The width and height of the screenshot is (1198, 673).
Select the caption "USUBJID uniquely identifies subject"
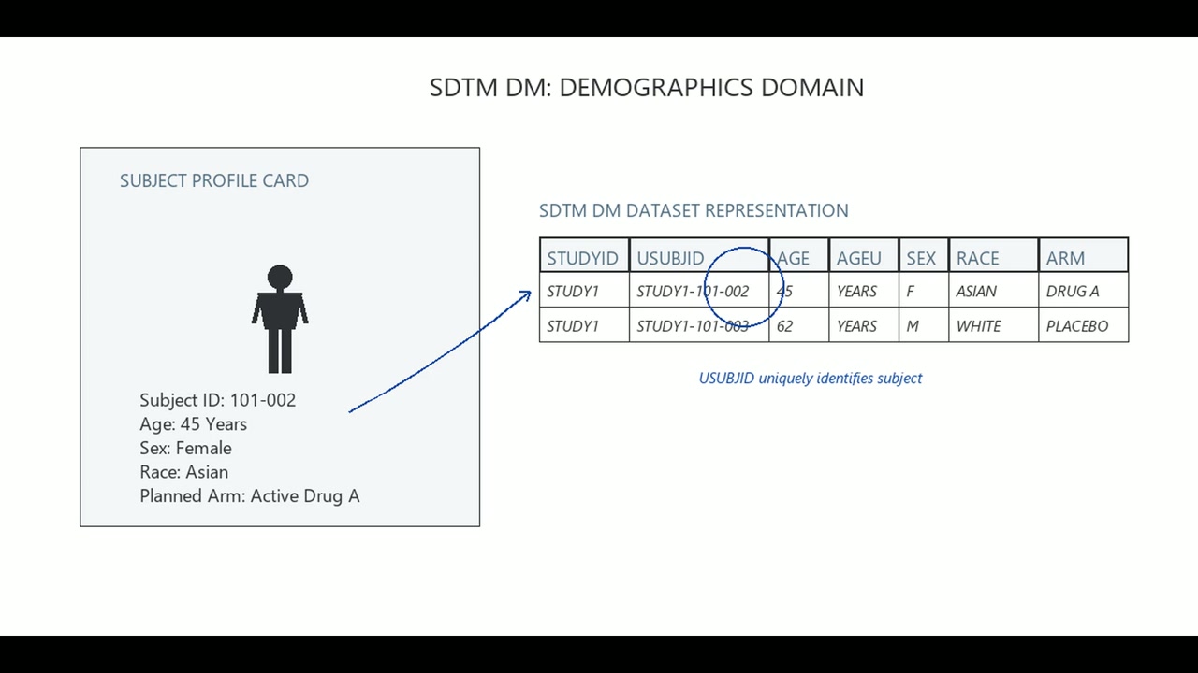(x=811, y=379)
